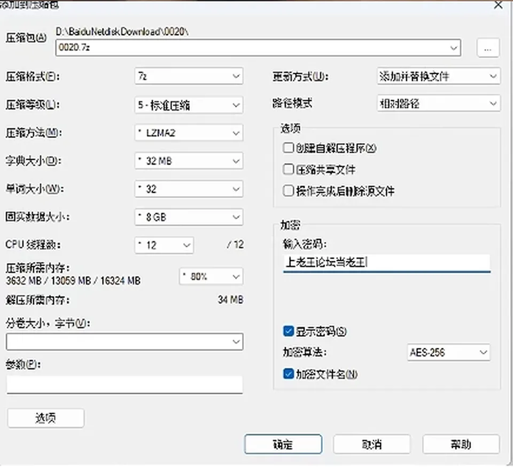The image size is (513, 467).
Task: Open the 更新方式 添加并替换文件 dropdown
Action: tap(438, 76)
